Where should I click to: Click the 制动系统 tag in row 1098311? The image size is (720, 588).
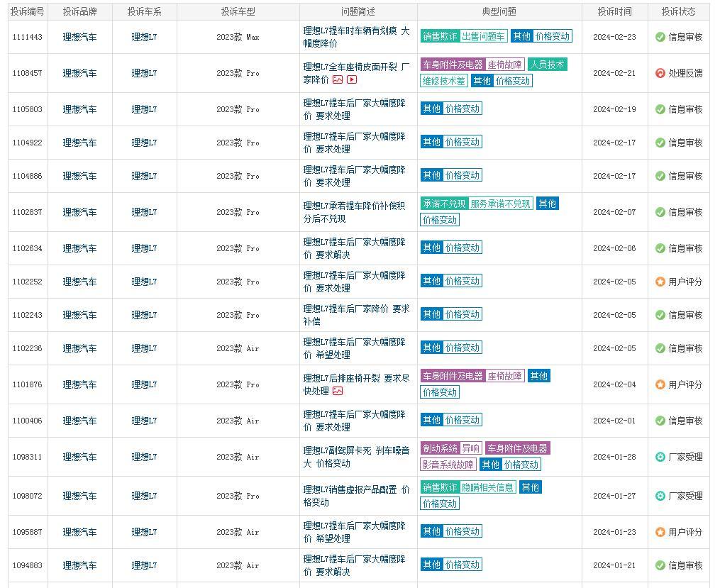[440, 448]
